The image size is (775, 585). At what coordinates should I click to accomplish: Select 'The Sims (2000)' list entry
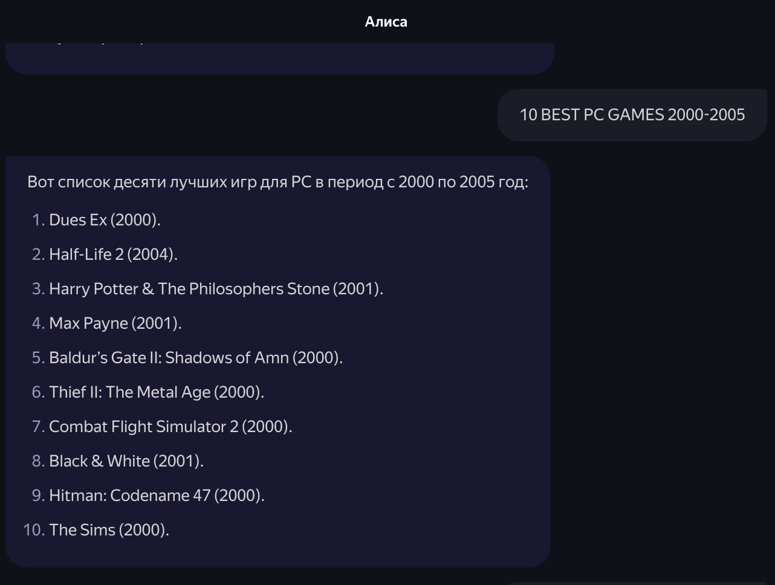[109, 530]
